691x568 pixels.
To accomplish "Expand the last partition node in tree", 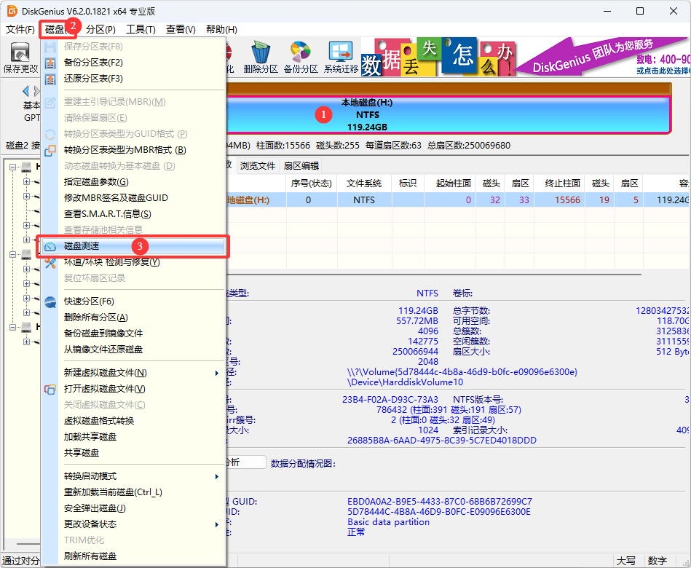I will tap(26, 342).
